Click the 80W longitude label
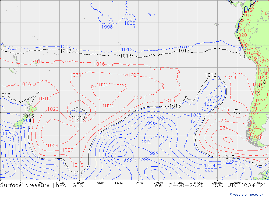Viewport: 269px width, 197px height. click(237, 183)
